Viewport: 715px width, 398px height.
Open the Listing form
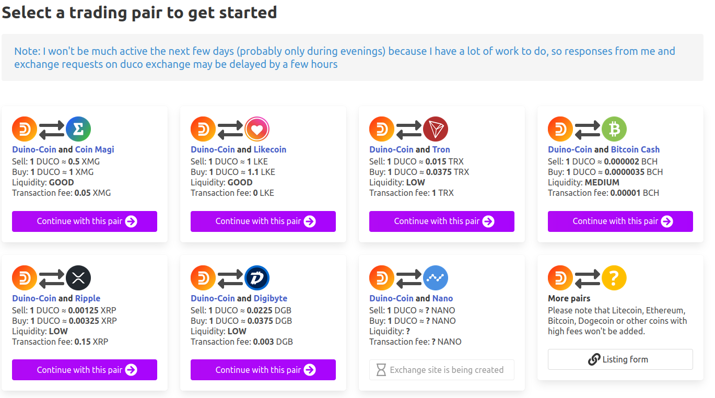point(620,359)
